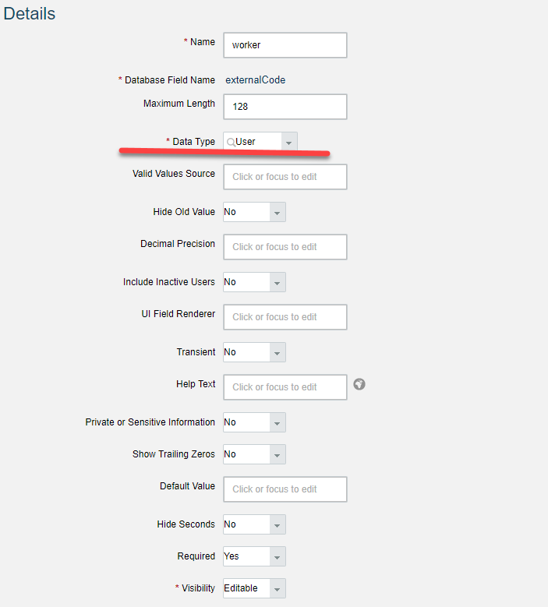Image resolution: width=548 pixels, height=607 pixels.
Task: Open the Visibility dropdown showing Editable
Action: [x=254, y=588]
